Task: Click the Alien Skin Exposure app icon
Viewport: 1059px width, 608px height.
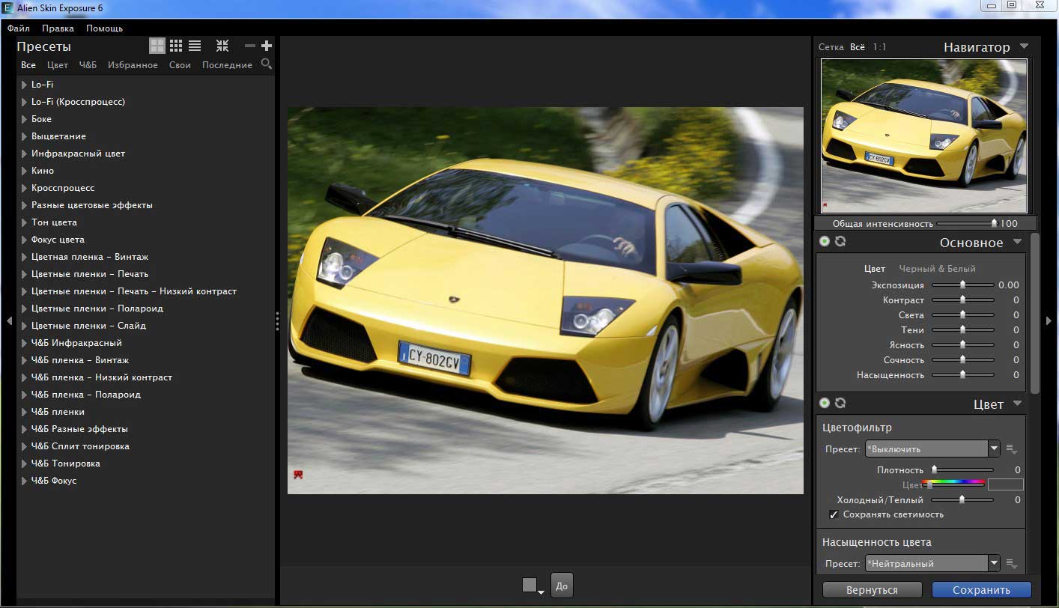Action: coord(7,8)
